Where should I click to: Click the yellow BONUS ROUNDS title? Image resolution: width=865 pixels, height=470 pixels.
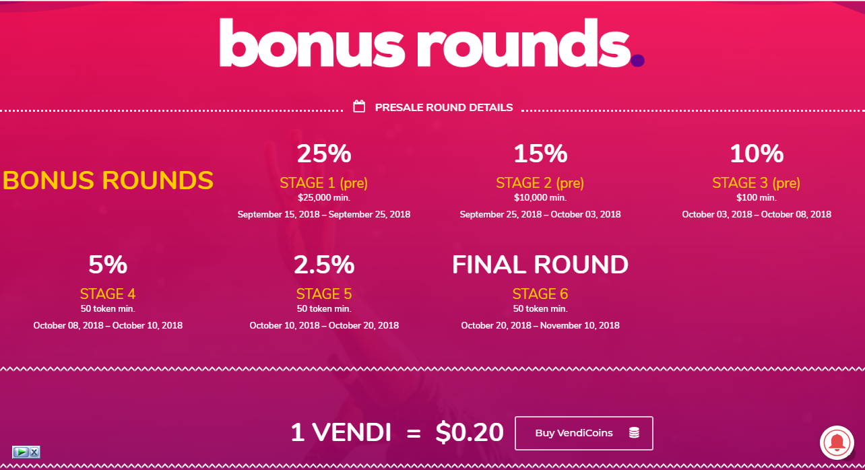[108, 180]
